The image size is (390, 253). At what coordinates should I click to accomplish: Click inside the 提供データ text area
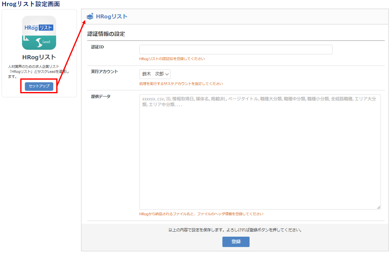pos(260,152)
